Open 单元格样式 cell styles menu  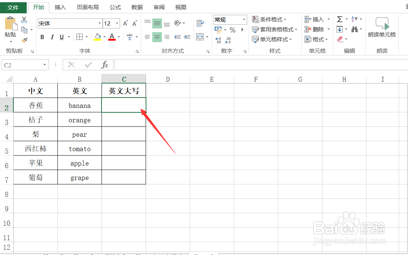coord(272,40)
